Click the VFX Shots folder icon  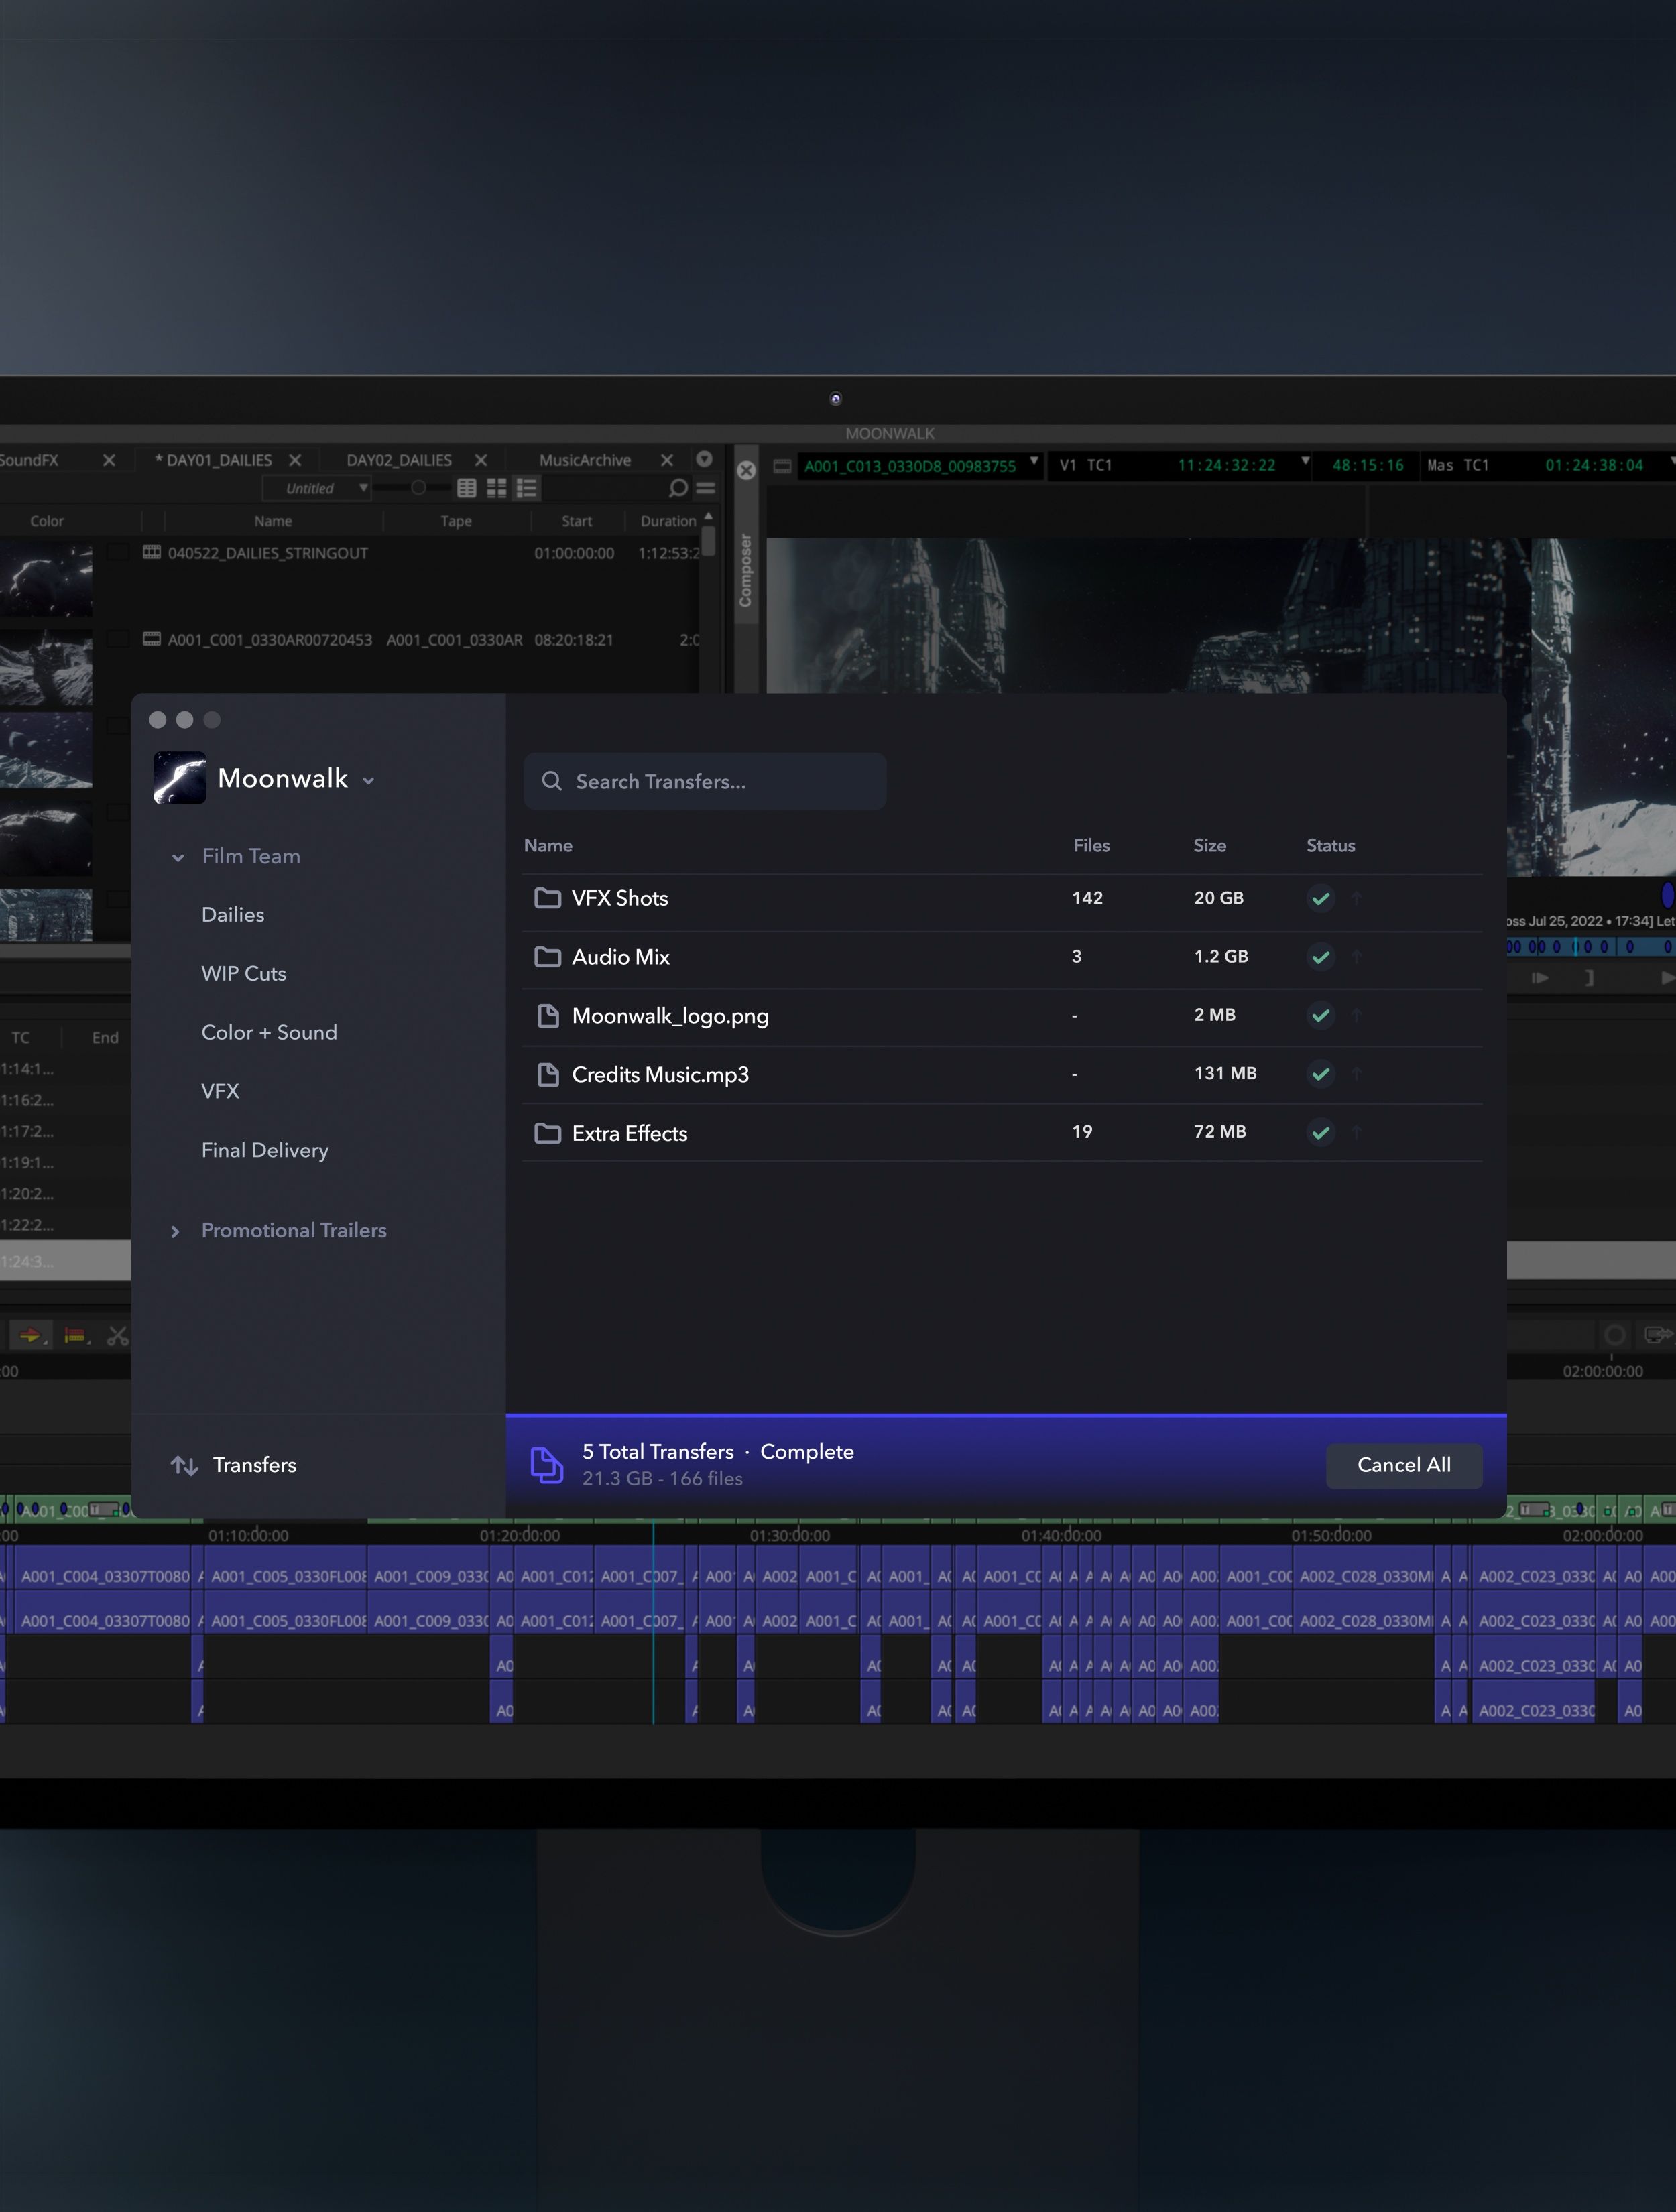[547, 898]
